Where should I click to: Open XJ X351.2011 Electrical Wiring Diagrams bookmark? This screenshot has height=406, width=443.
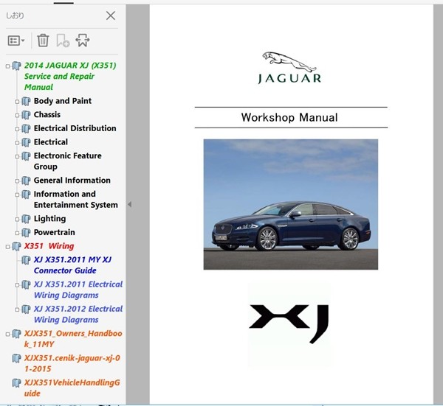78,290
